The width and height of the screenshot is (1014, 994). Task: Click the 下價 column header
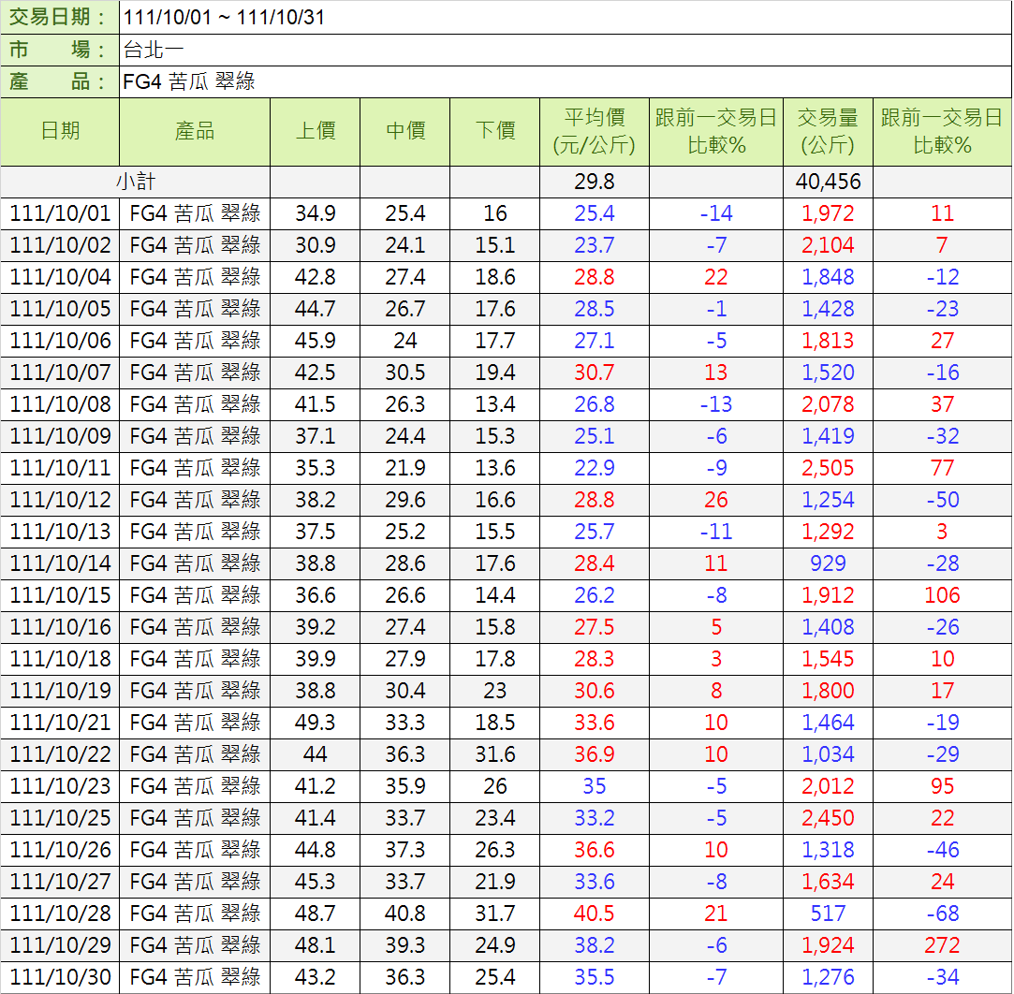(495, 131)
